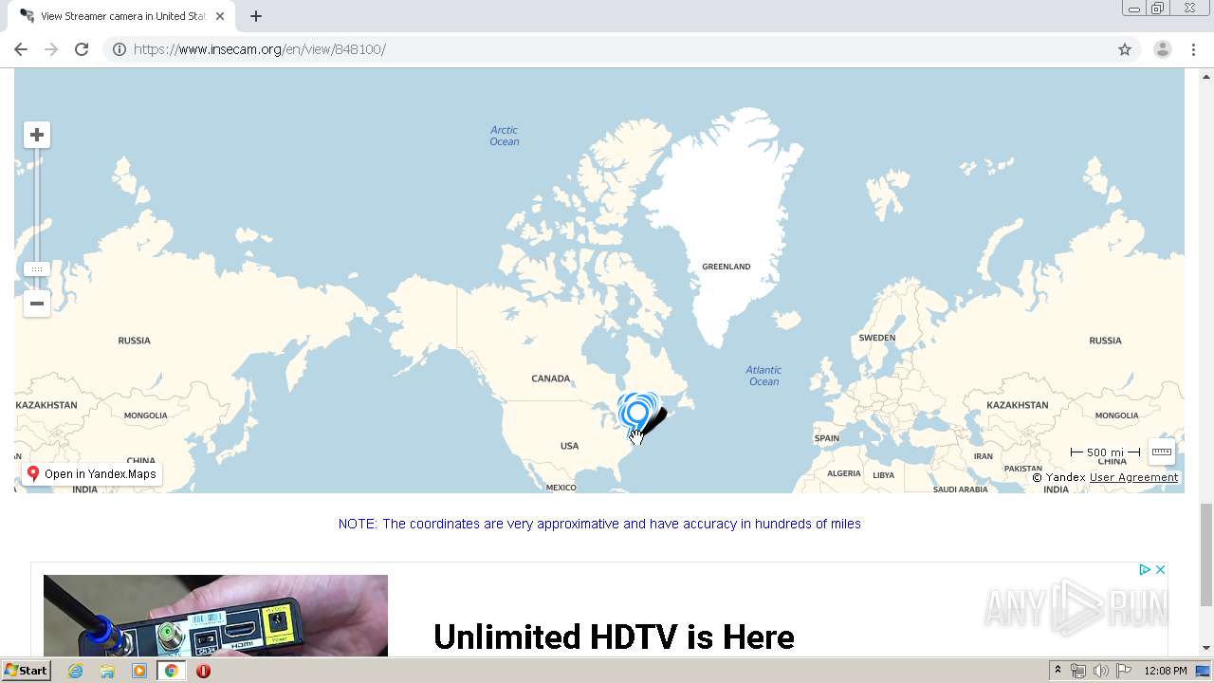
Task: Zoom in the map with plus button
Action: (x=37, y=135)
